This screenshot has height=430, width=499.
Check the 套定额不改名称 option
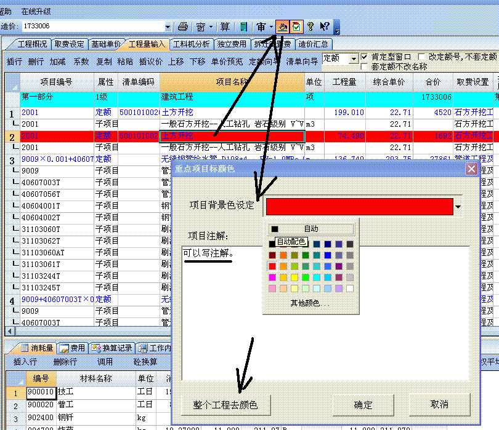[364, 66]
